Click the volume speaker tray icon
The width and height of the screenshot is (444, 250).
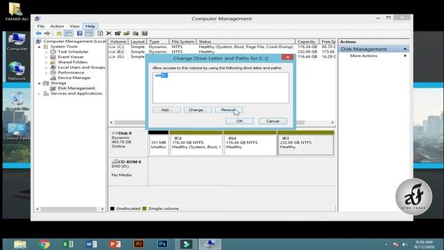click(x=404, y=244)
